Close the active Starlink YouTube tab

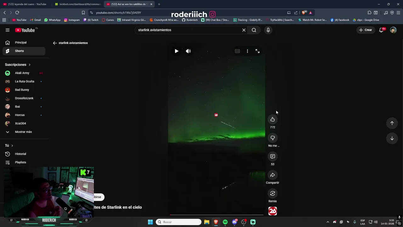[151, 4]
